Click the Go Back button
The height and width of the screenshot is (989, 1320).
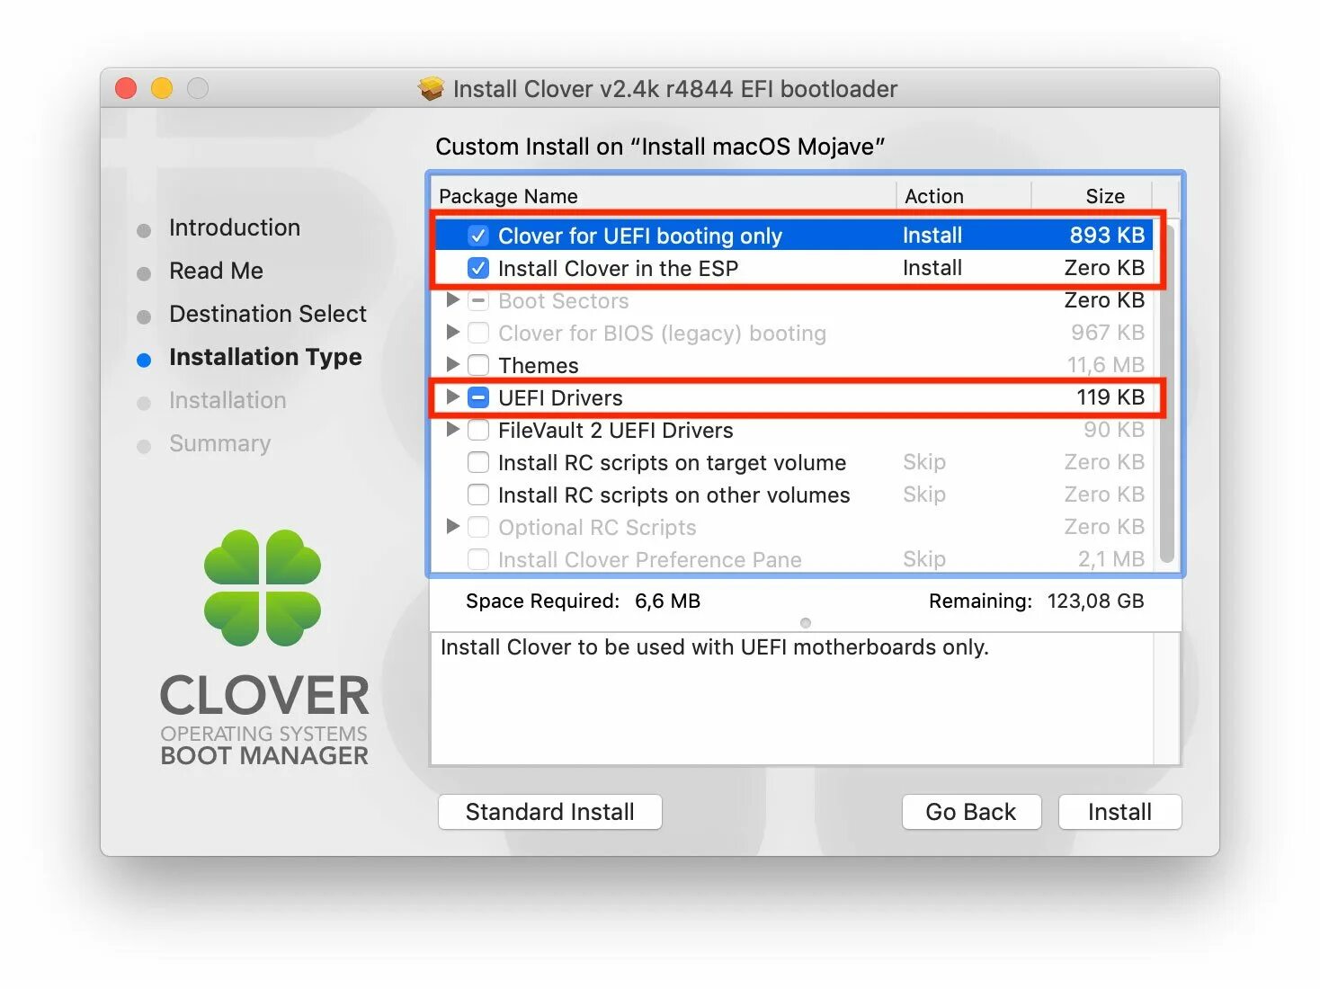pyautogui.click(x=971, y=812)
